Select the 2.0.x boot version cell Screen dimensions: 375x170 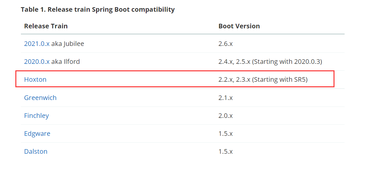pos(225,116)
